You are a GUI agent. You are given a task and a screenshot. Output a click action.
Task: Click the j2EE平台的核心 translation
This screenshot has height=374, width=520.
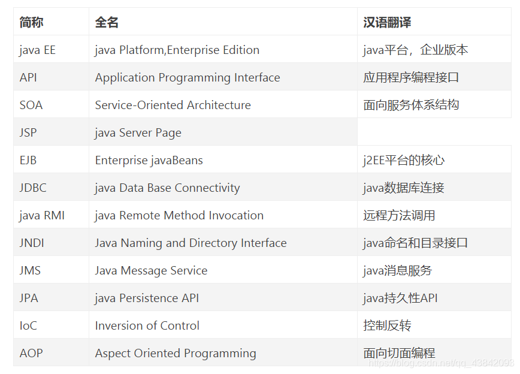(x=404, y=160)
